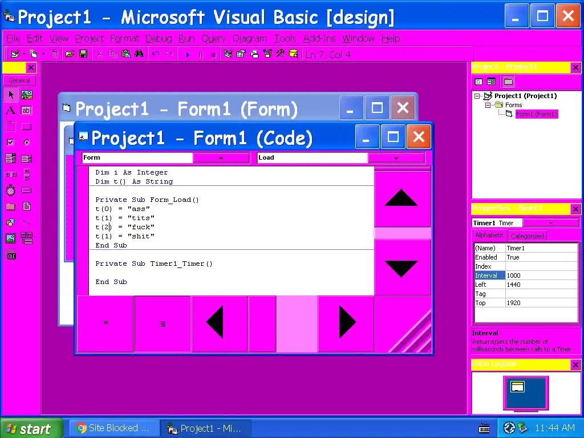Screen dimensions: 584x438
Task: Select the CommandButton control tool
Action: [x=26, y=126]
